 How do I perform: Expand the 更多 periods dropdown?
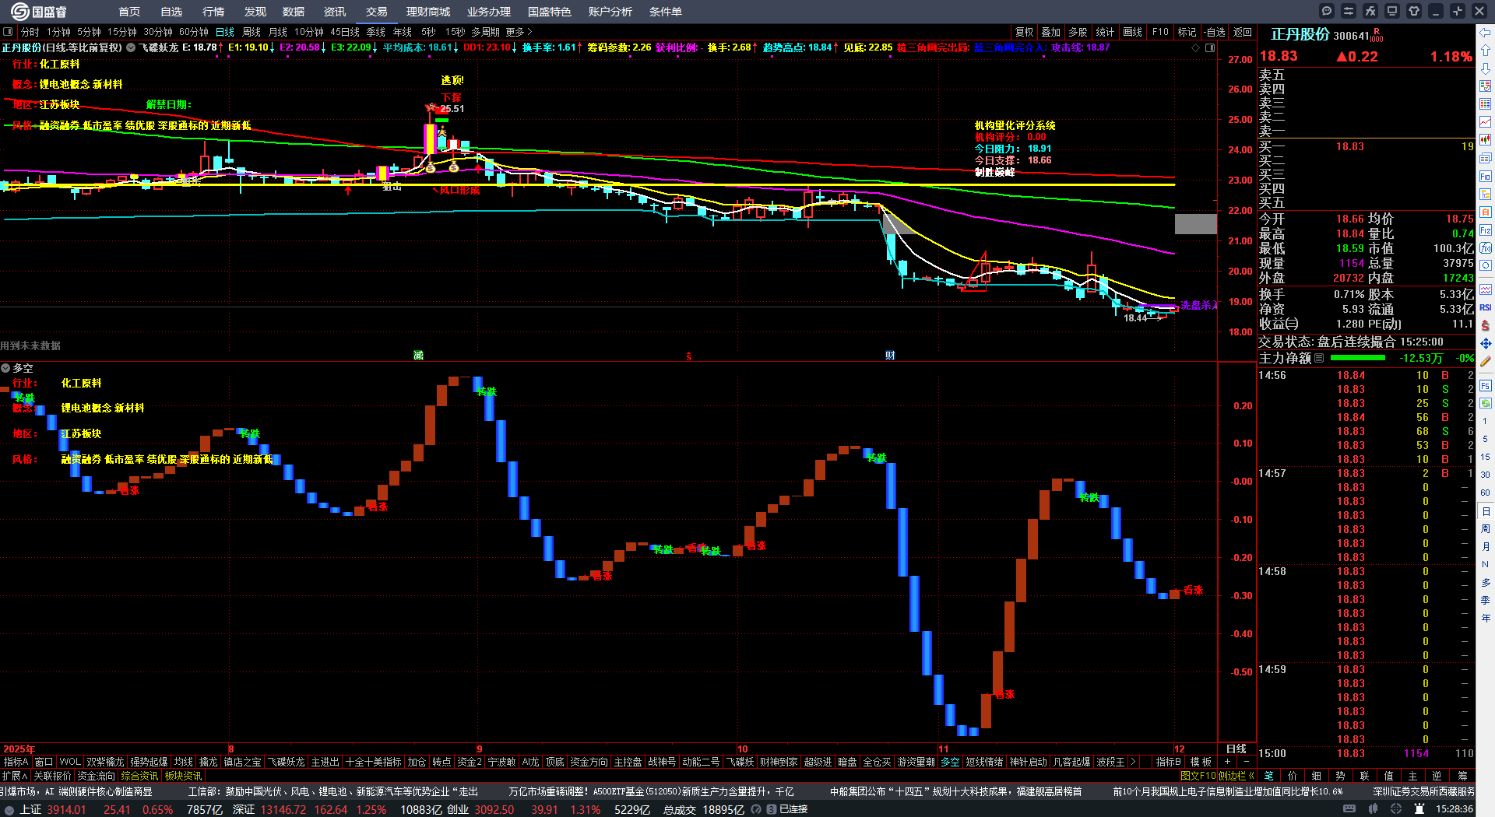(x=519, y=32)
